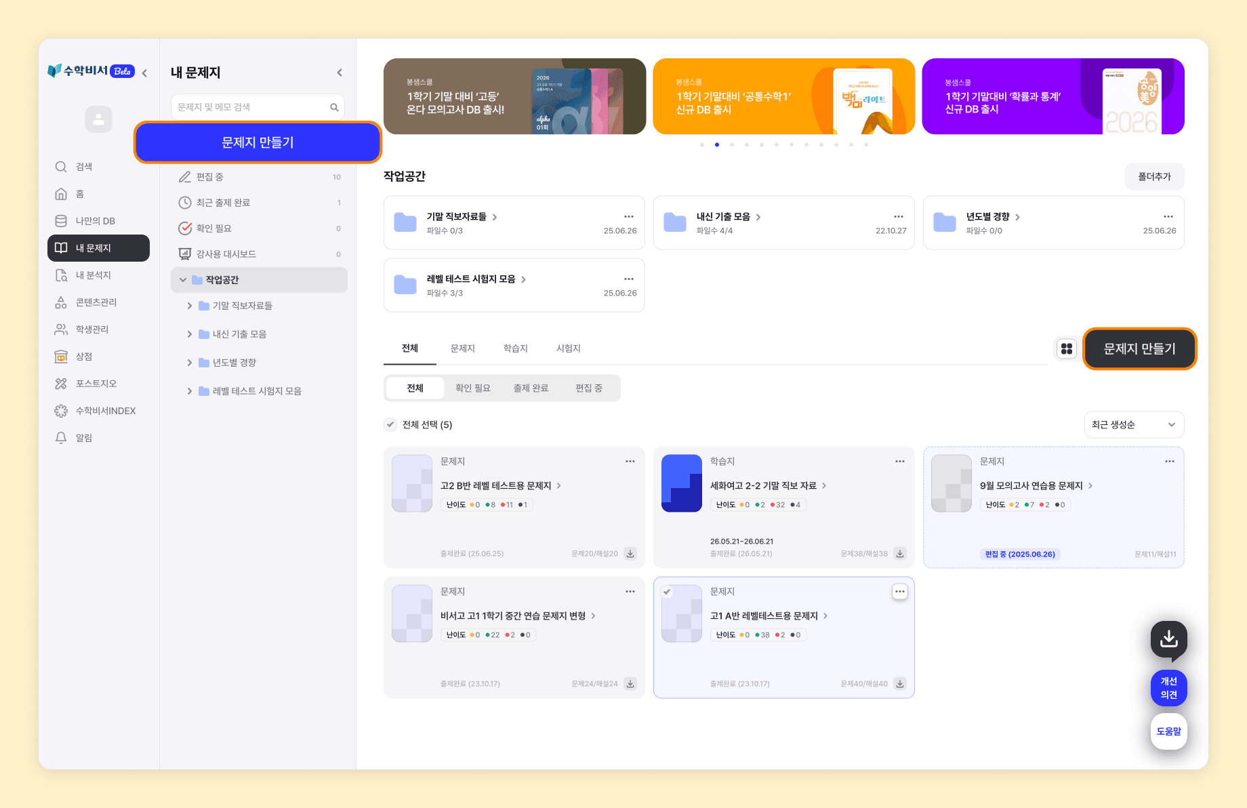The width and height of the screenshot is (1247, 808).
Task: Toggle the 전체 선택 (5) checkbox
Action: (x=390, y=424)
